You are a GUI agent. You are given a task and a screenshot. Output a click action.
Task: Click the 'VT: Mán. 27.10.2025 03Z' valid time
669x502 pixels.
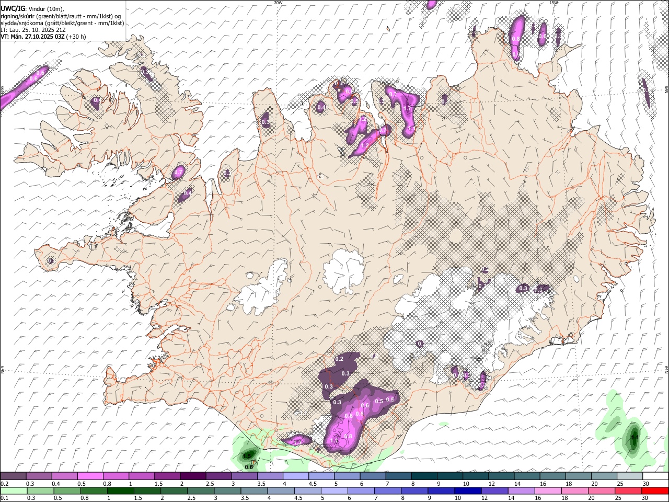[x=32, y=37]
